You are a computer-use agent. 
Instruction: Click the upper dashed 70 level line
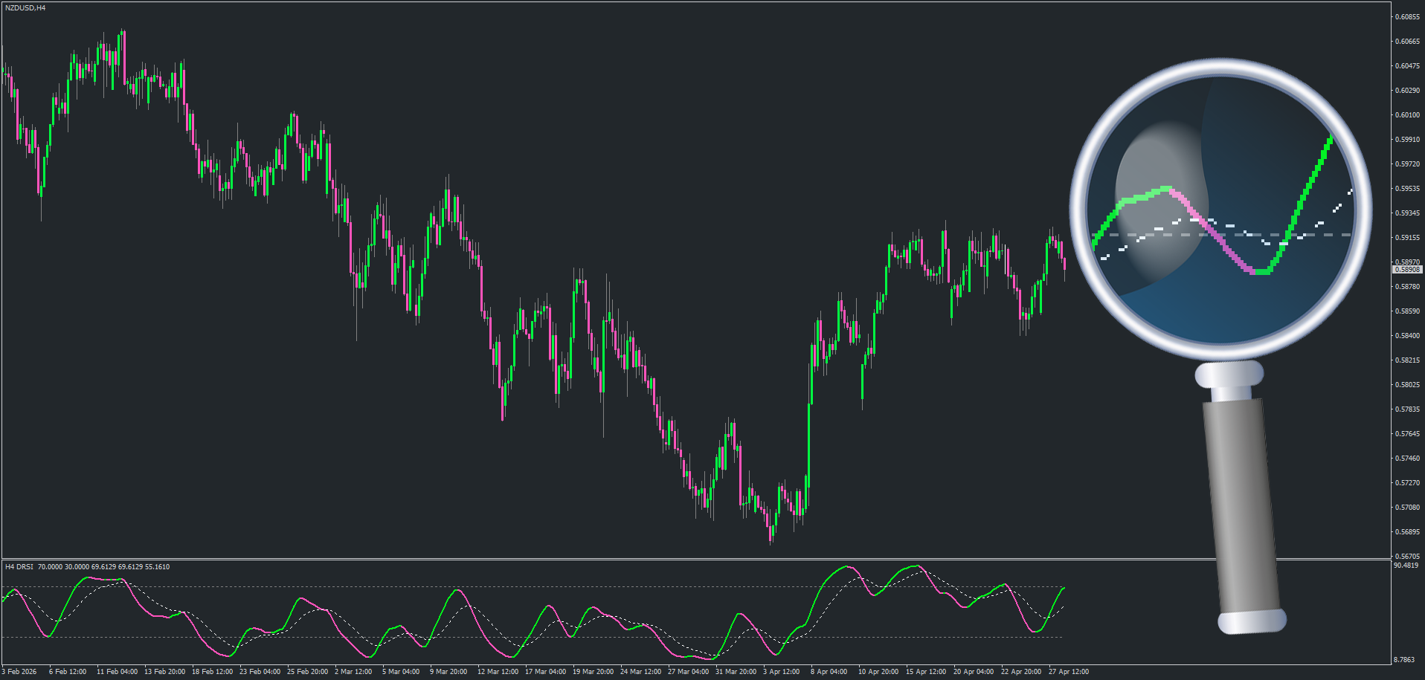[532, 587]
